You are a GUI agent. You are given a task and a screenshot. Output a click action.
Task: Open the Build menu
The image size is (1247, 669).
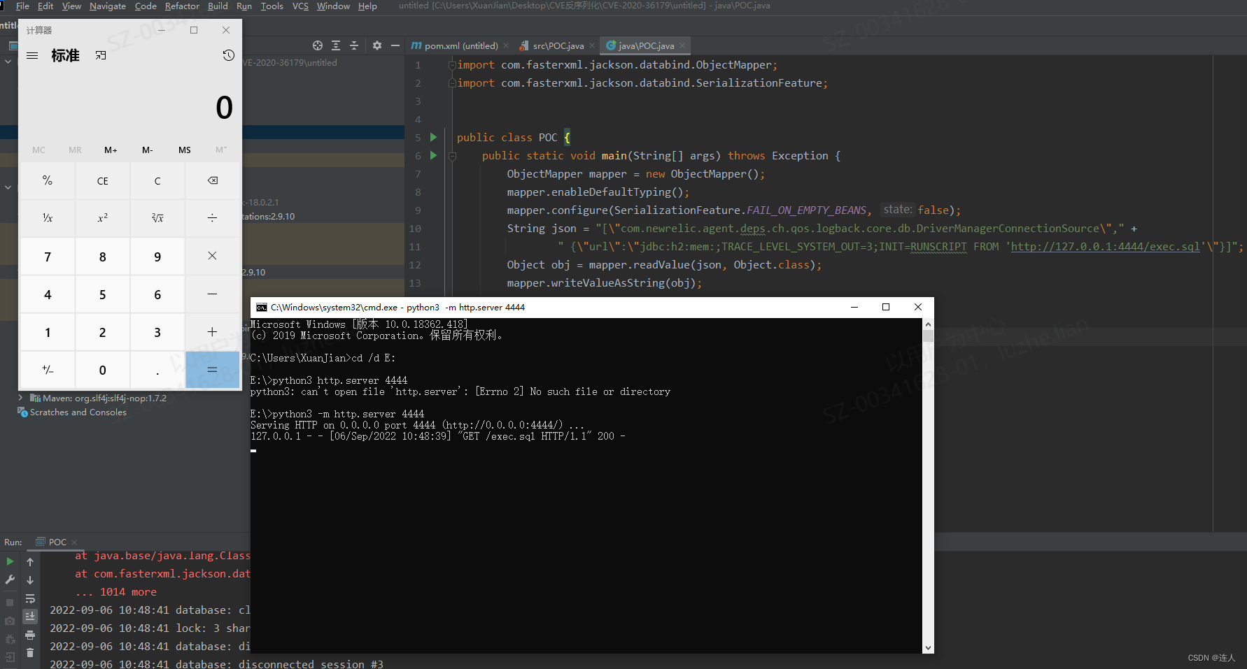click(218, 6)
